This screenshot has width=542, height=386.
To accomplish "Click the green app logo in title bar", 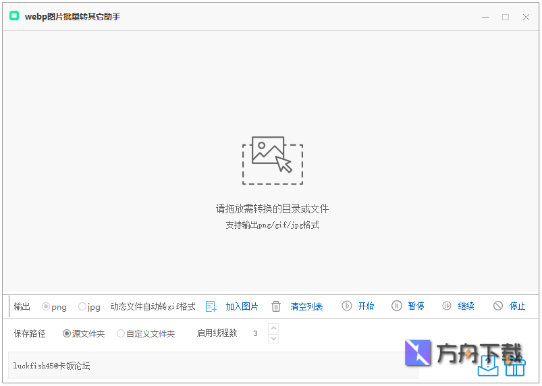I will 14,16.
